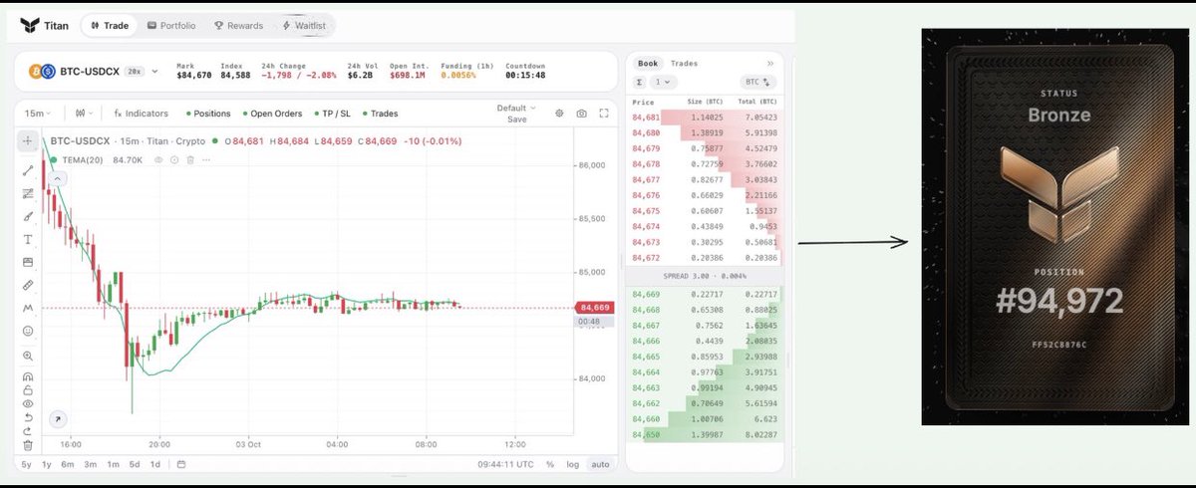Toggle percent scale mode
1196x488 pixels.
[x=550, y=464]
